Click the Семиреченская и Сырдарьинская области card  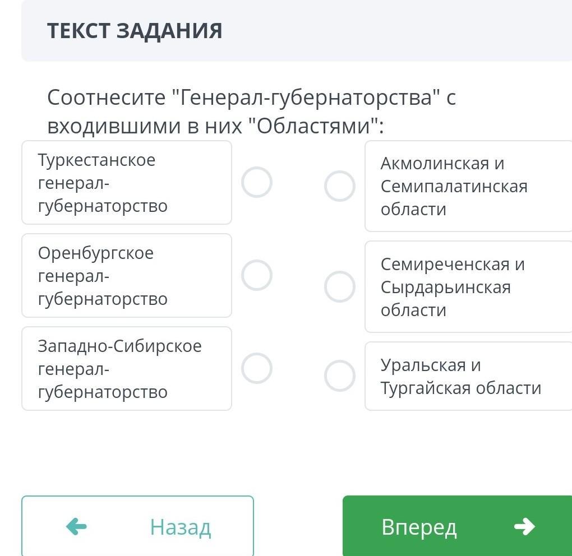tap(468, 287)
